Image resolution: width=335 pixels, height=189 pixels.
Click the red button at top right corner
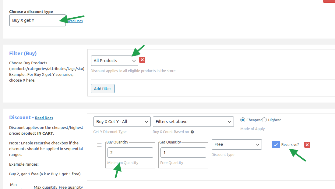(329, 1)
